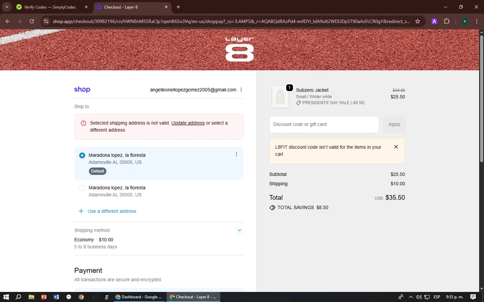Close the Verify Codes — SimplyCodes tab

[86, 7]
